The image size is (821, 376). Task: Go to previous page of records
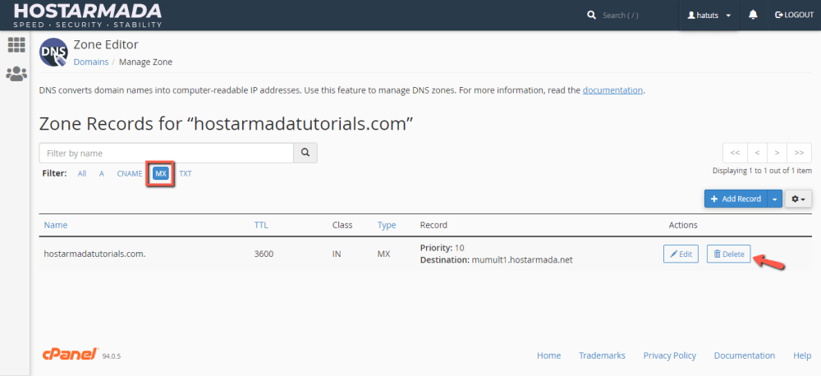(x=757, y=153)
